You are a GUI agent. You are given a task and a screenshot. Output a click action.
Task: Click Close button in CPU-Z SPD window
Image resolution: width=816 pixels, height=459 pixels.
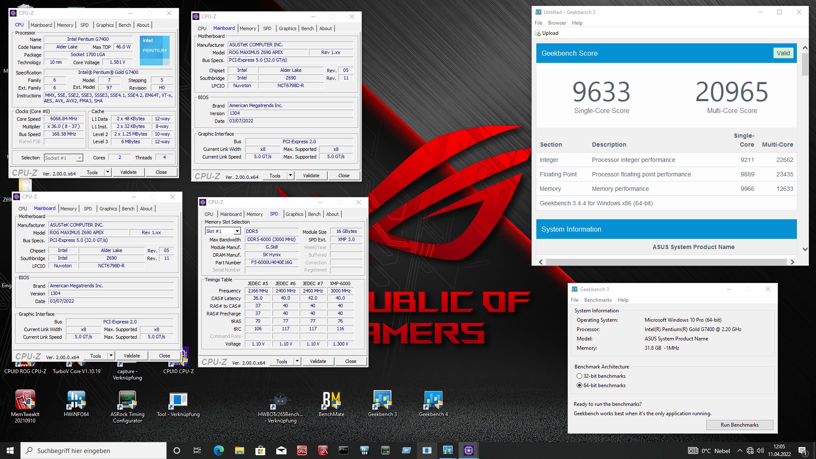(351, 361)
